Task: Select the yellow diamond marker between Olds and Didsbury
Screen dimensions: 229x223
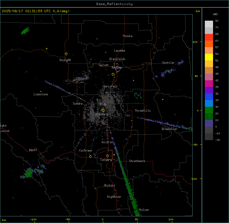Action: 103,110
